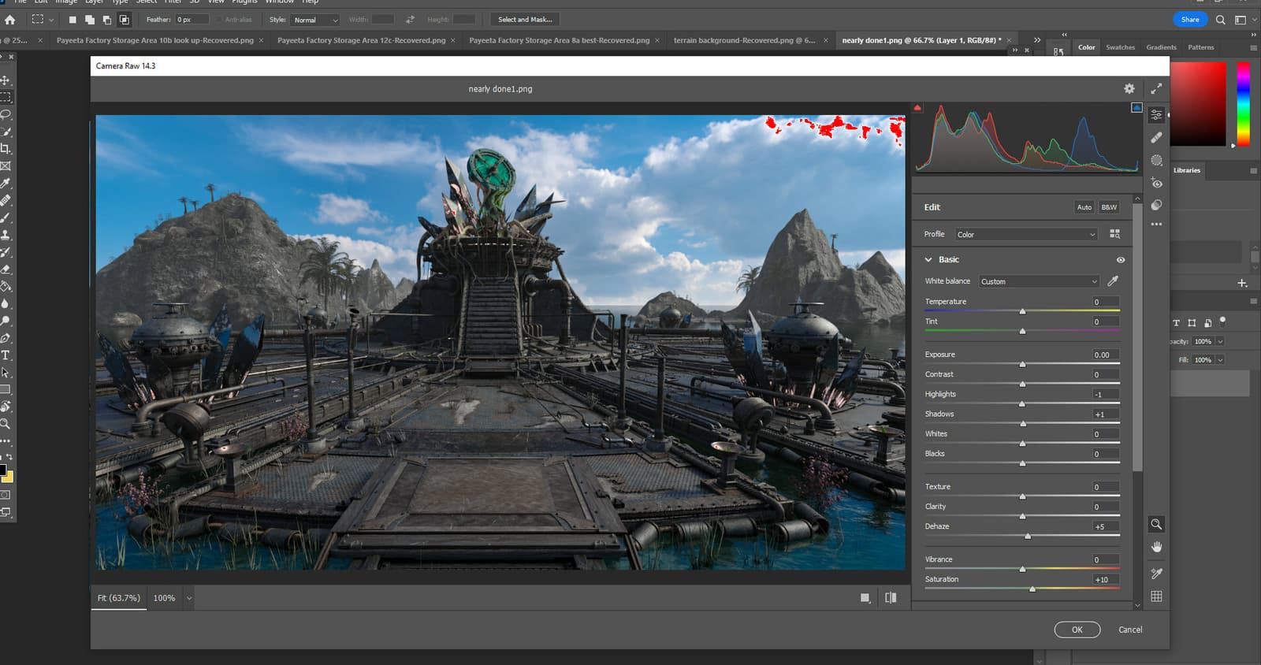1261x665 pixels.
Task: Switch to Payeeta Factory Storage Area 12c tab
Action: (361, 40)
